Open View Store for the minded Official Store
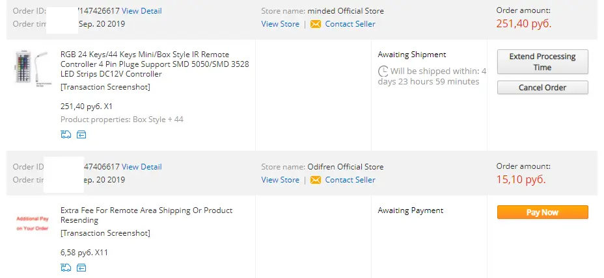 280,24
